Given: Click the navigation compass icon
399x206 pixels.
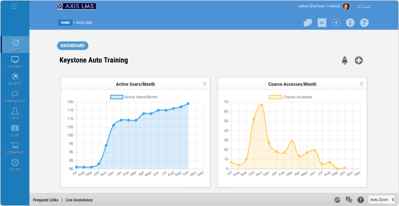Looking at the screenshot, I should (336, 23).
